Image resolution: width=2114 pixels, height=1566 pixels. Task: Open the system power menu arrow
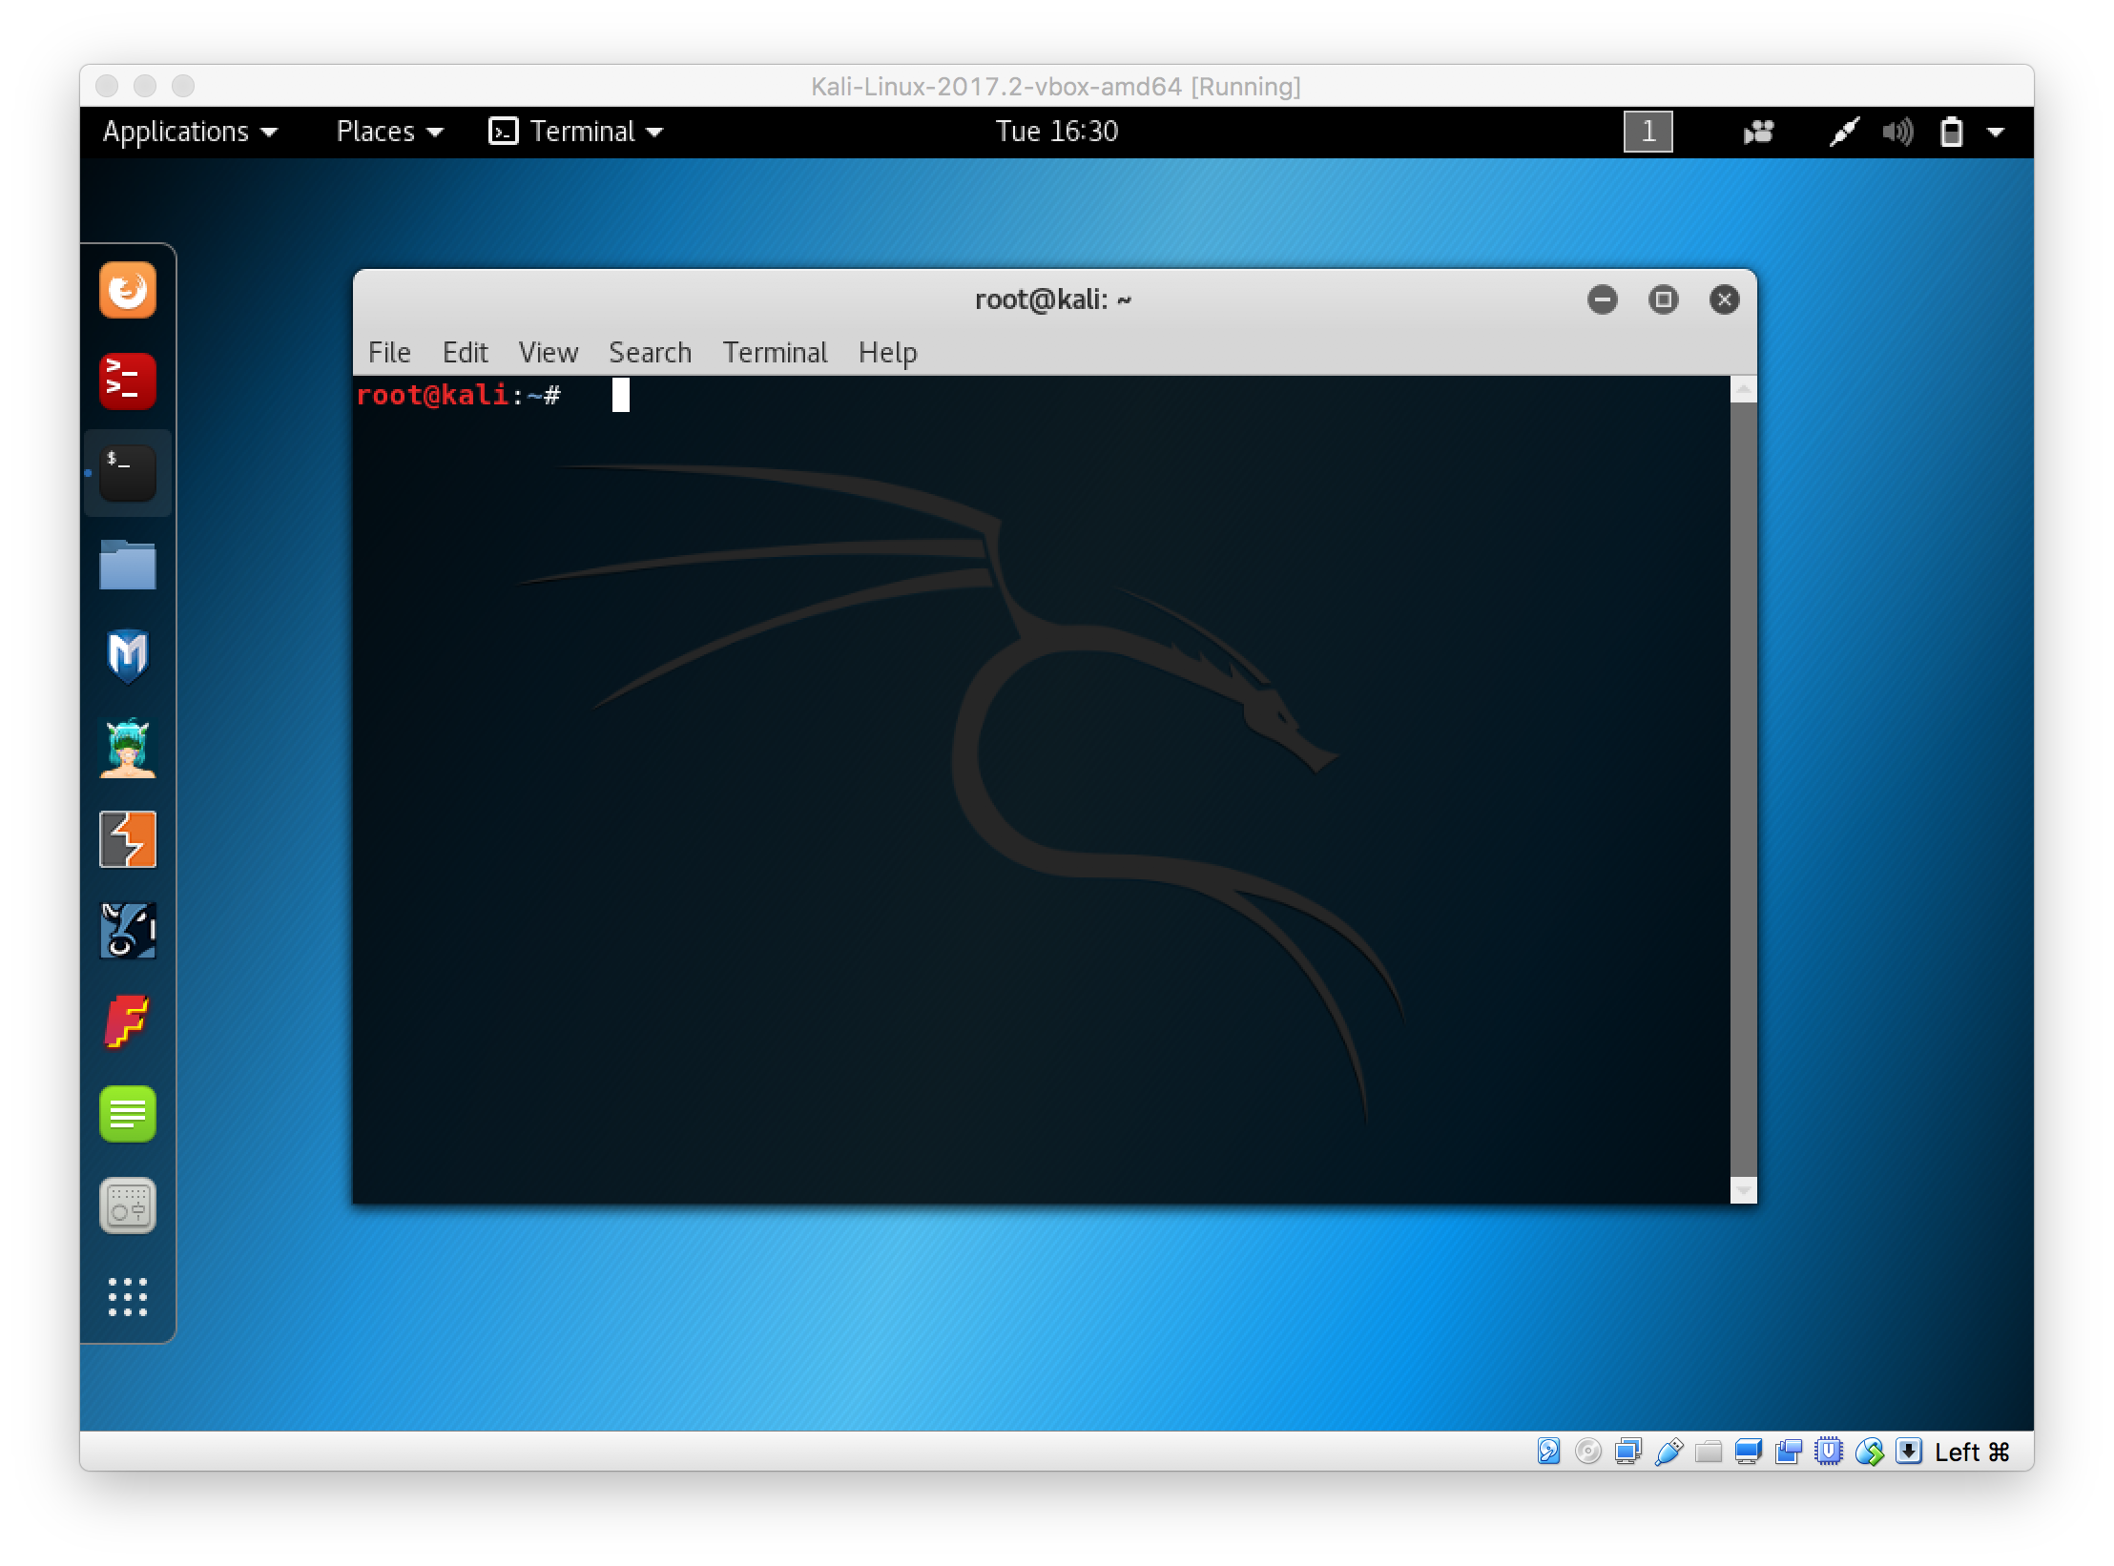1996,132
